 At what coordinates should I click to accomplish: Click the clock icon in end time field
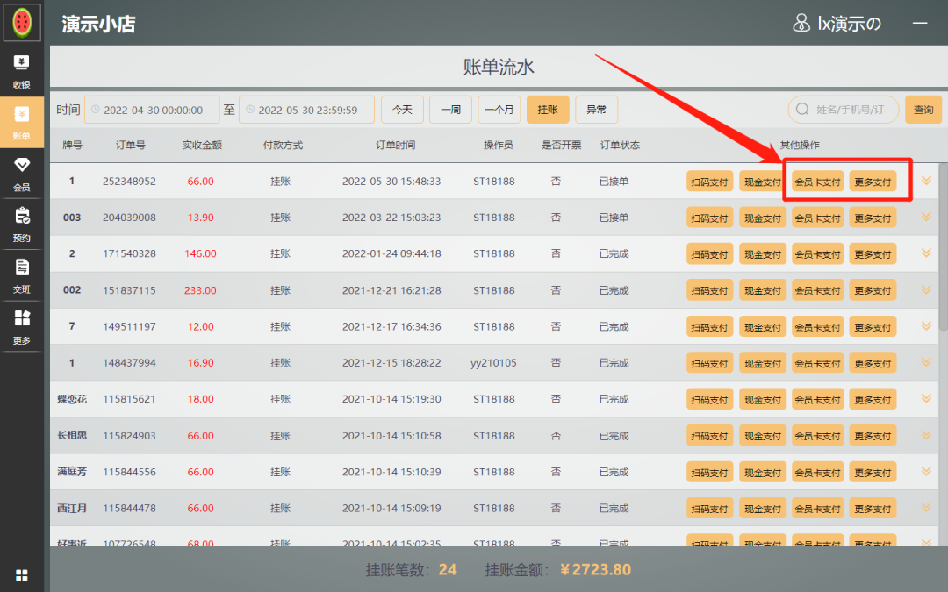[x=249, y=110]
